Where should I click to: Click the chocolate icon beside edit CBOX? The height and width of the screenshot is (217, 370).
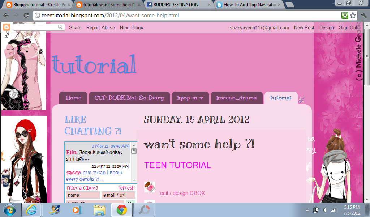tap(150, 187)
